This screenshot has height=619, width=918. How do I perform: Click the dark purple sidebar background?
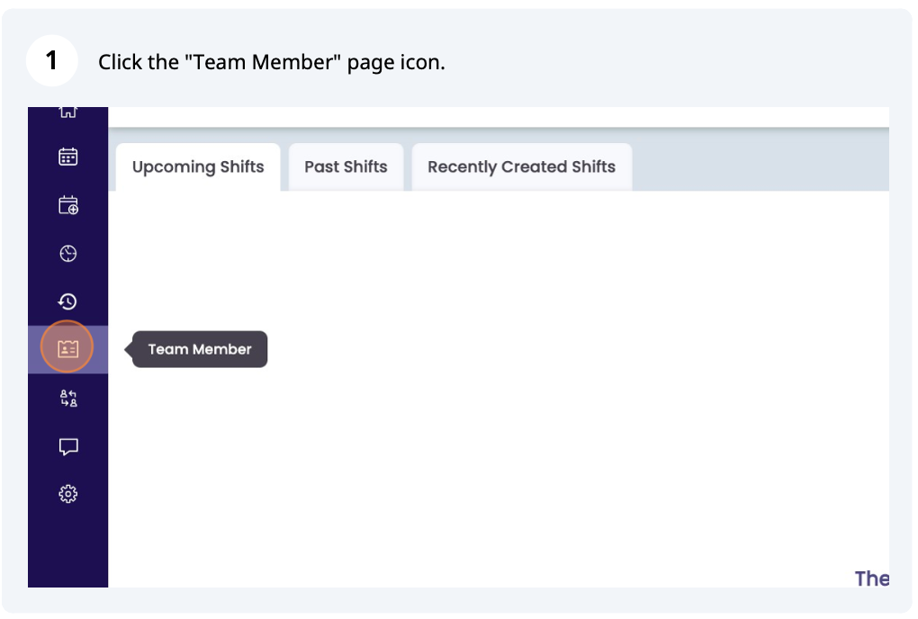tap(68, 549)
